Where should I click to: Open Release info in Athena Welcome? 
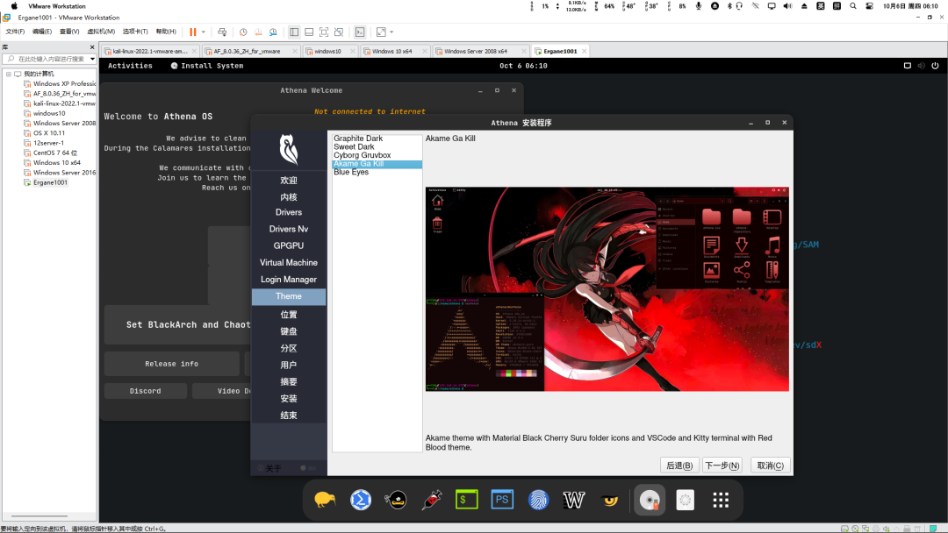pos(172,364)
